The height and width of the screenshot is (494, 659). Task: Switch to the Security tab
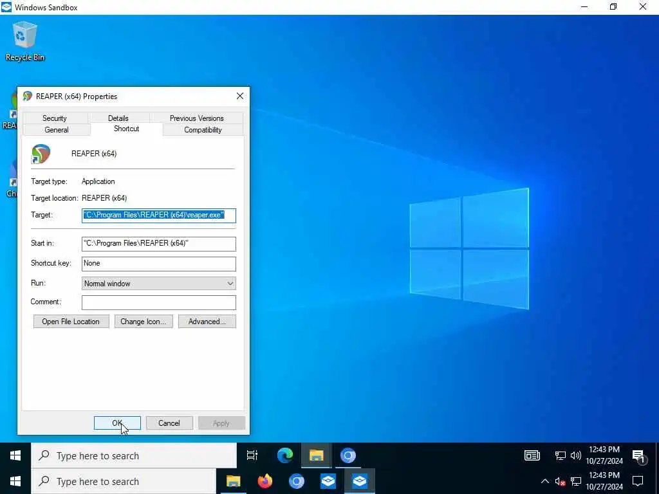(55, 118)
